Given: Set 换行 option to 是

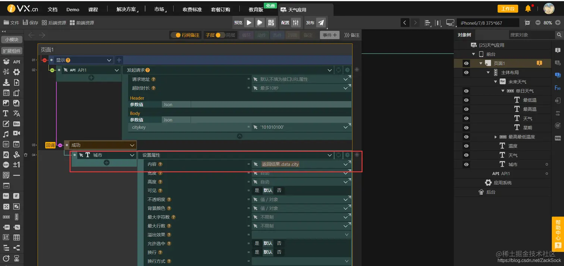Looking at the screenshot, I should (x=257, y=252).
